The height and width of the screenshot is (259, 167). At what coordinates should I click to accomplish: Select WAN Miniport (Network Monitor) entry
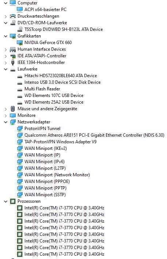tap(57, 175)
